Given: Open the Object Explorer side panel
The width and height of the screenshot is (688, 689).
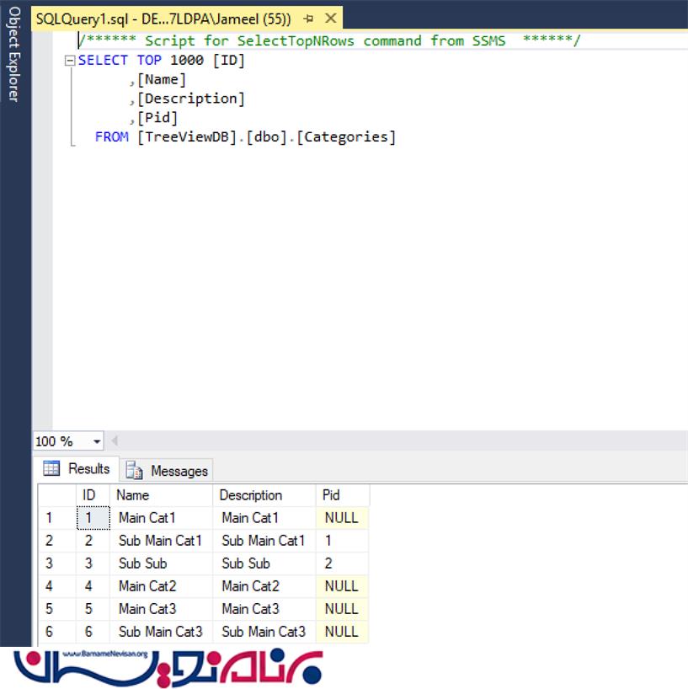Looking at the screenshot, I should [14, 54].
